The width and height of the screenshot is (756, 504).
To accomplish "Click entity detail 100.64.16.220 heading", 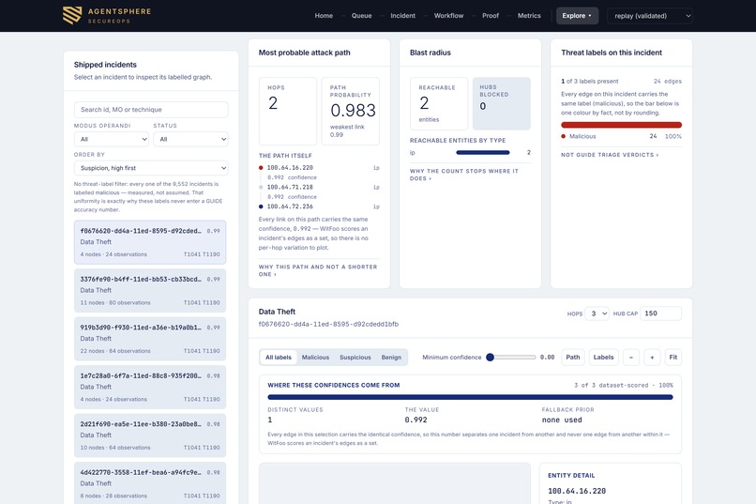I will pyautogui.click(x=577, y=491).
